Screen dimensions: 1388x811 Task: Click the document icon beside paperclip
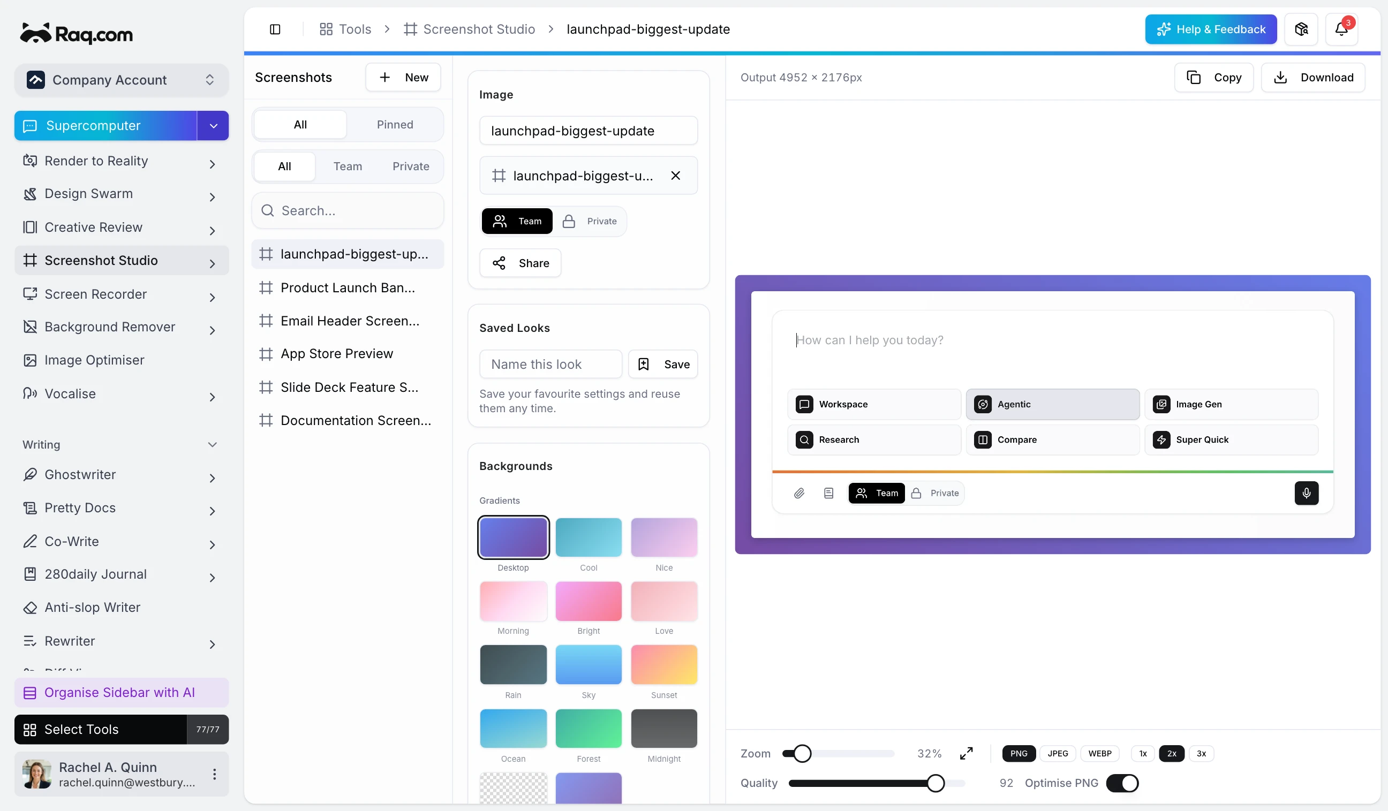coord(828,493)
